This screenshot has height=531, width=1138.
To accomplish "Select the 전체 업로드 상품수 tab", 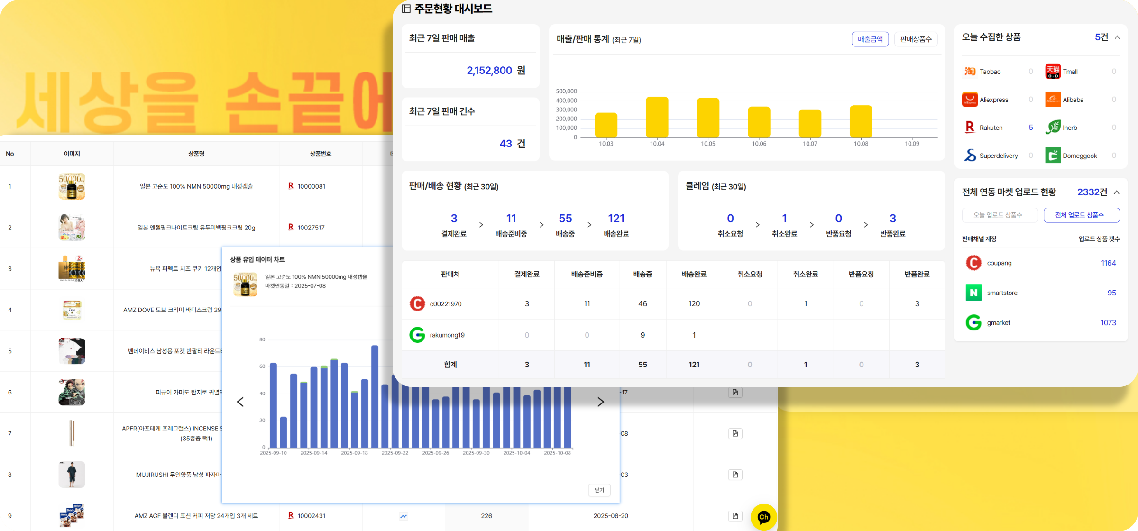I will pos(1082,215).
